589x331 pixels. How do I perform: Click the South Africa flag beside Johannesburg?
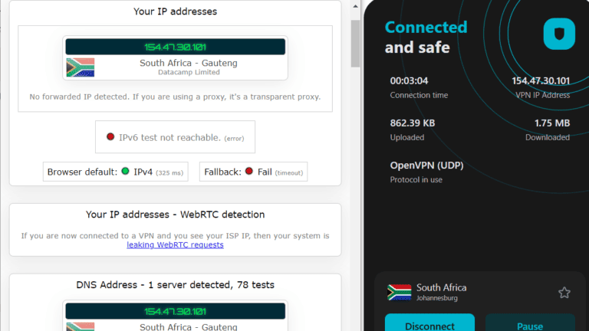pyautogui.click(x=399, y=293)
